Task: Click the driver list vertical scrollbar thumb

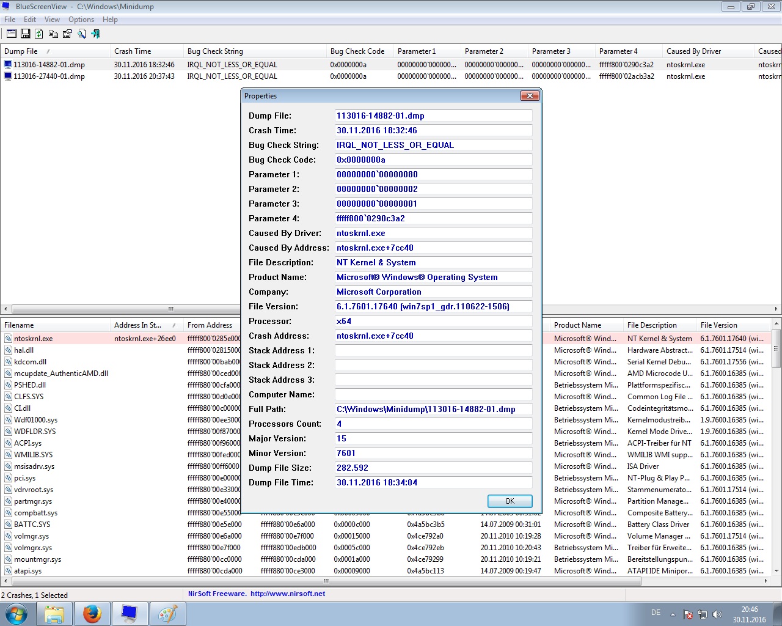Action: [x=777, y=348]
